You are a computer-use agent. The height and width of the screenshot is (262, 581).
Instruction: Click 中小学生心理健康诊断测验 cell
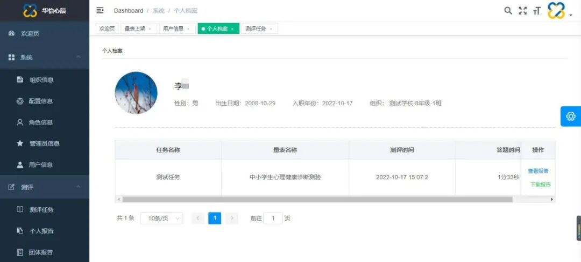pos(285,177)
